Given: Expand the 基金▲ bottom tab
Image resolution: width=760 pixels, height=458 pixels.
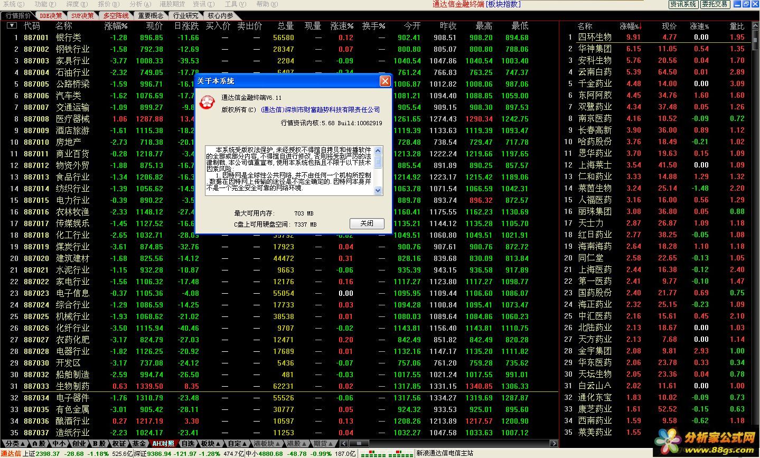Looking at the screenshot, I should 139,444.
